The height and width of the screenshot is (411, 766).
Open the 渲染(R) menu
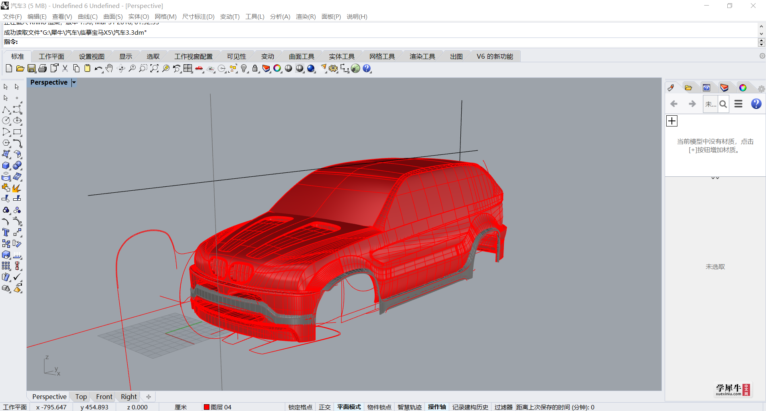click(x=306, y=17)
